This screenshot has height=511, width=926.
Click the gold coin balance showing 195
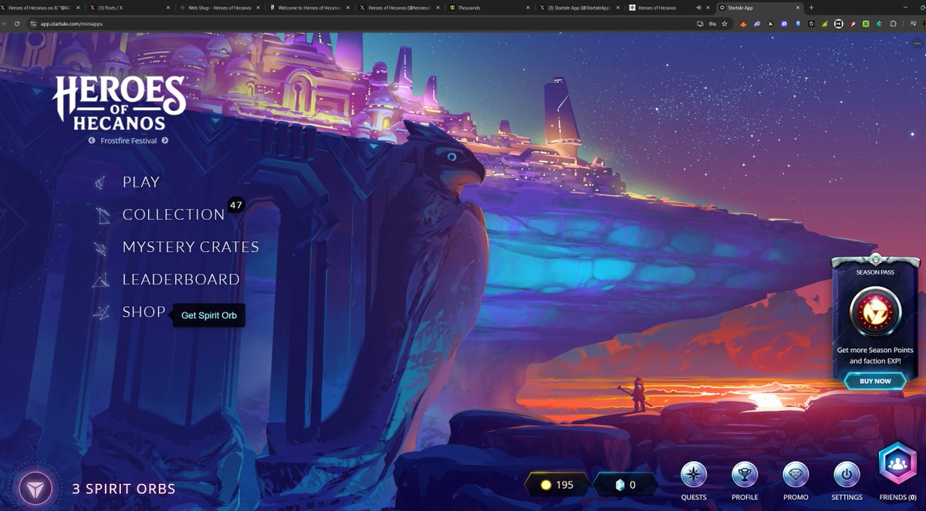pos(557,485)
